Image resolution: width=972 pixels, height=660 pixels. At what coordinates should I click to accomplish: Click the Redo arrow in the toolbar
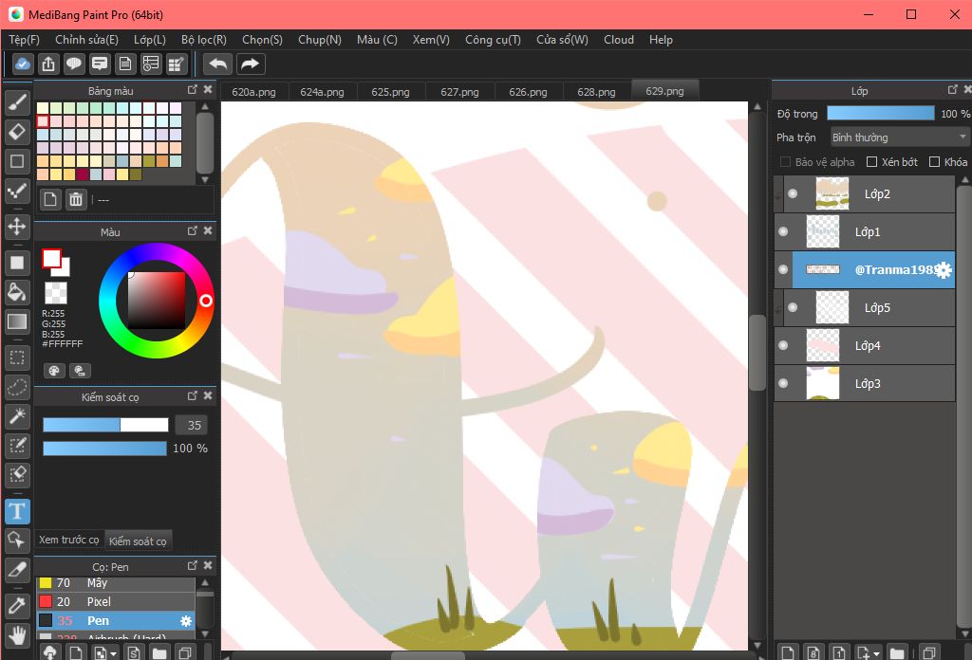(x=250, y=64)
